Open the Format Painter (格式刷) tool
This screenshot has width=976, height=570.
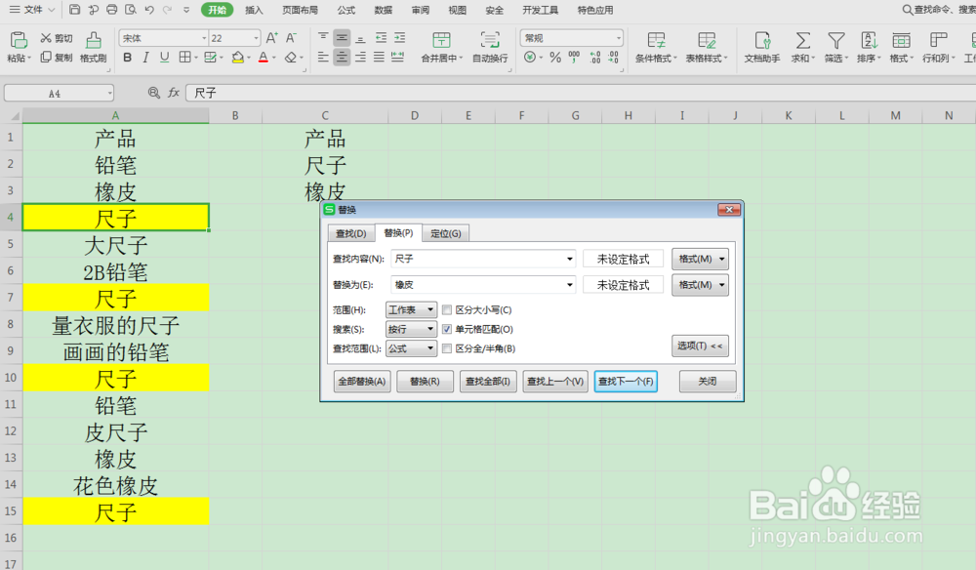[x=93, y=46]
